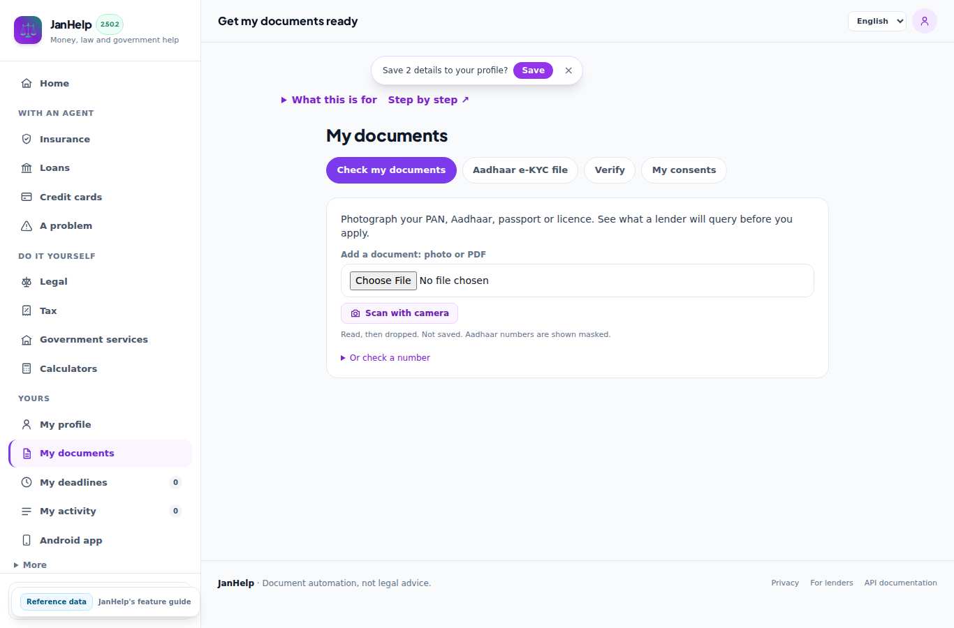Open the user account avatar icon
This screenshot has height=628, width=954.
point(925,21)
